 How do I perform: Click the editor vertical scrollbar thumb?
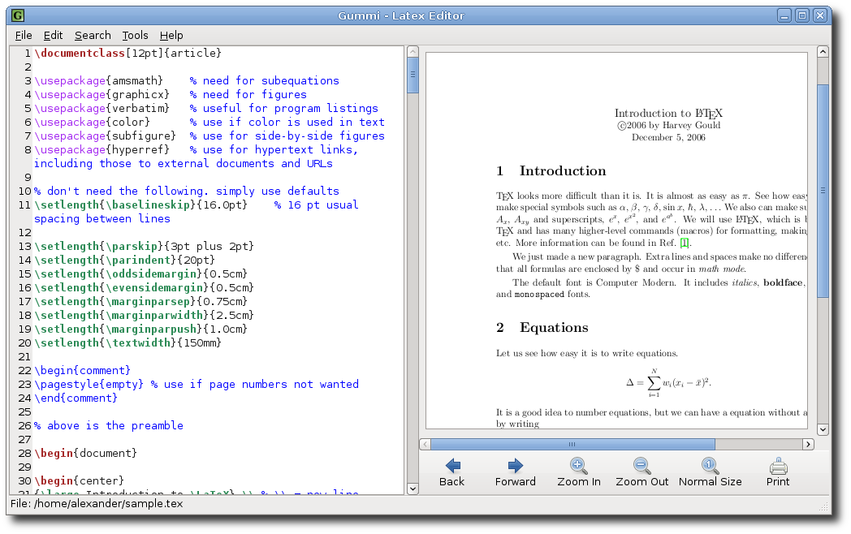[413, 75]
